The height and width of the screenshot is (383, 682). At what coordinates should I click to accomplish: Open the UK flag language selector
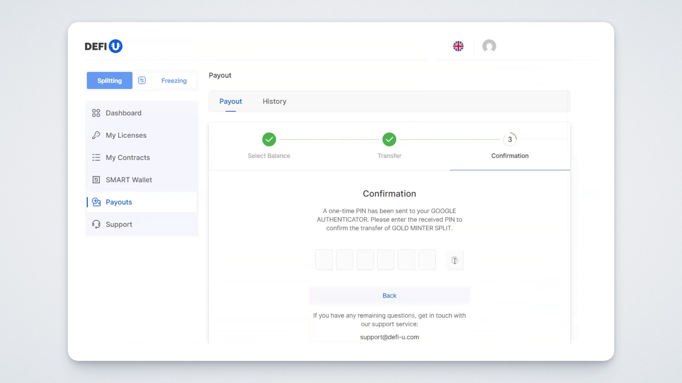pyautogui.click(x=458, y=46)
